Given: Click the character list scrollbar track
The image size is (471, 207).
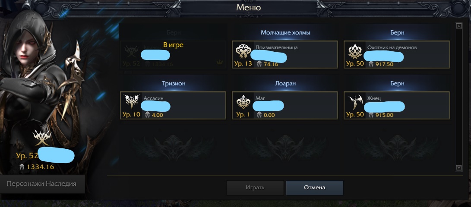Looking at the screenshot, I should pyautogui.click(x=458, y=97).
